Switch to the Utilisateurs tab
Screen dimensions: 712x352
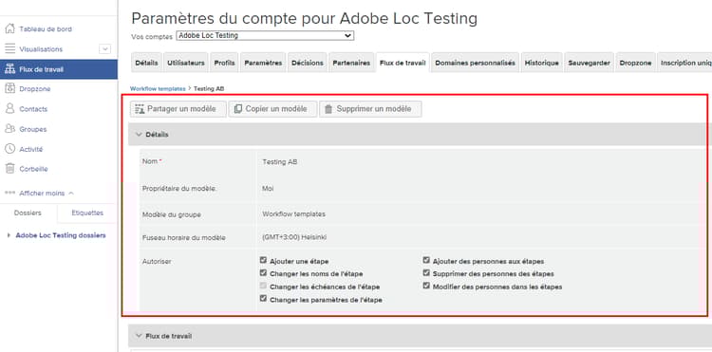tap(186, 63)
